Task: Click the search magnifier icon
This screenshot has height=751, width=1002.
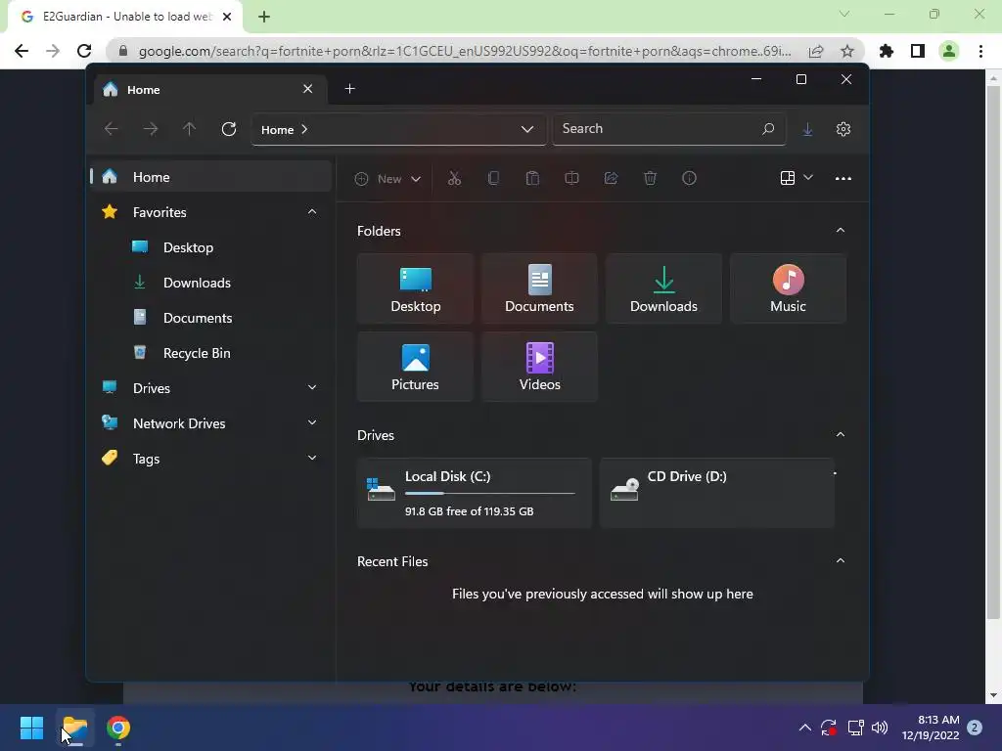Action: pyautogui.click(x=768, y=129)
